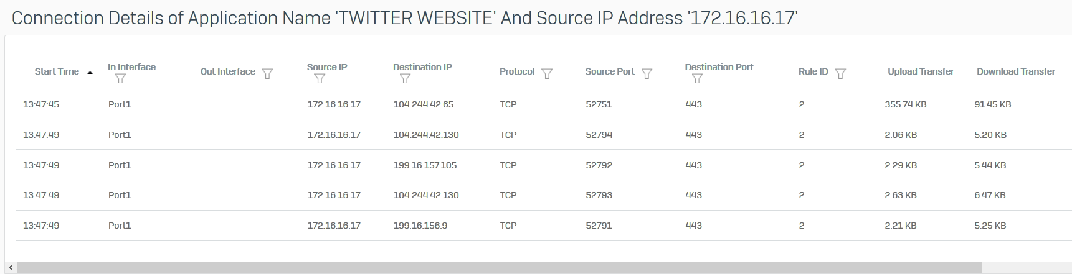
Task: Filter by Destination Port column
Action: 697,78
